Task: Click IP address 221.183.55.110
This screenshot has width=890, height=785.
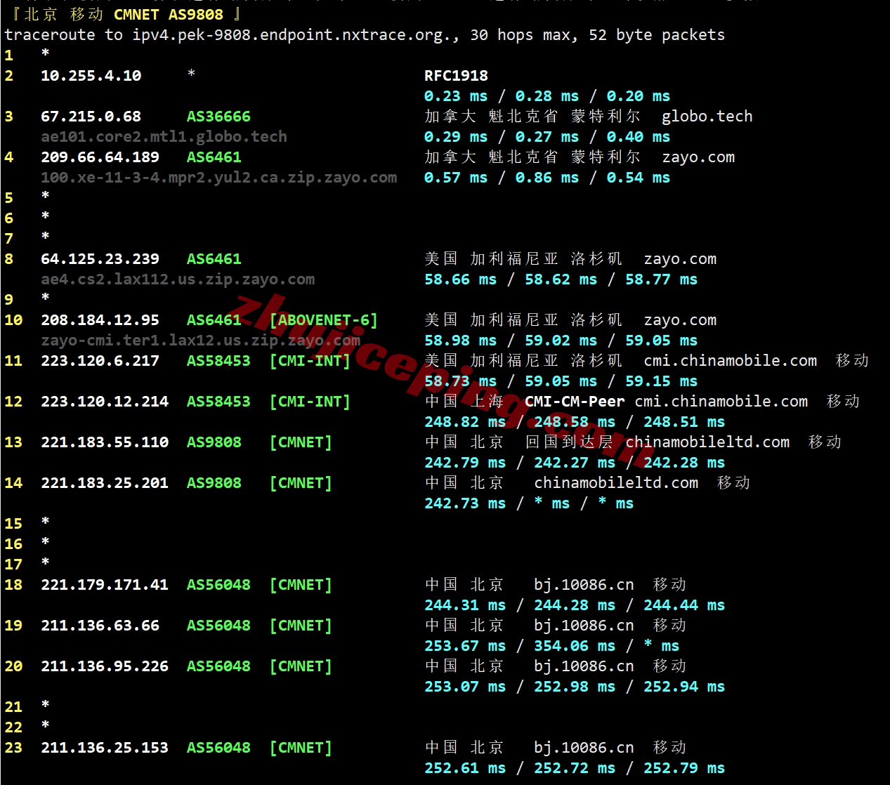Action: click(105, 442)
